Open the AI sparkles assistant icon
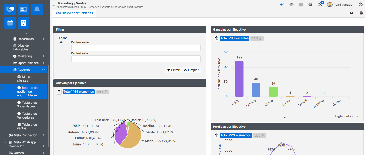The width and height of the screenshot is (365, 155). point(282,5)
